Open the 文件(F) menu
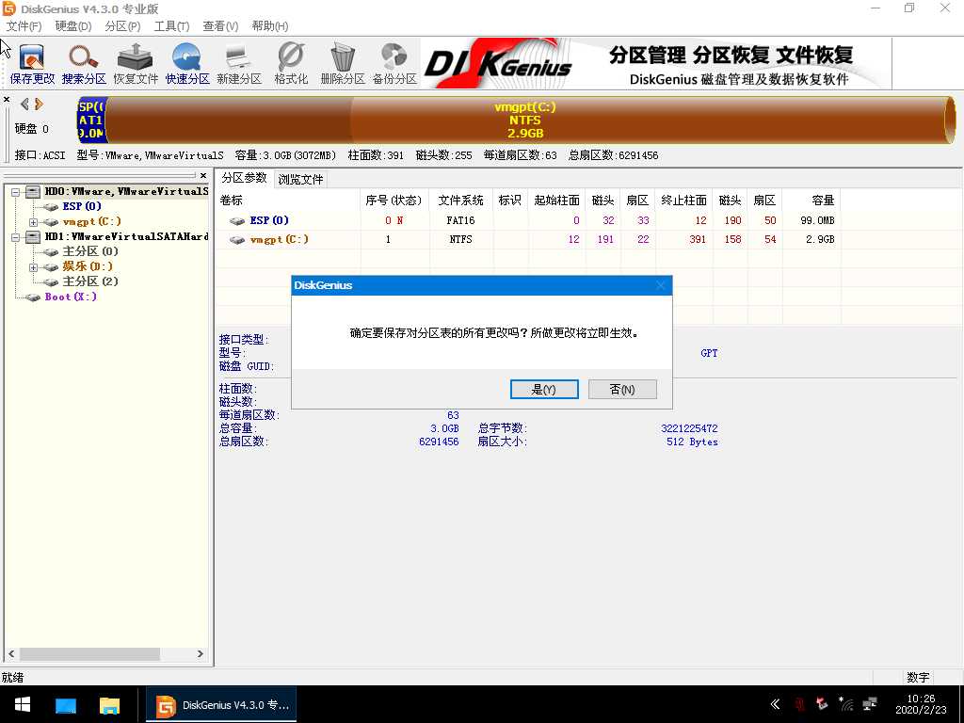 [x=24, y=25]
